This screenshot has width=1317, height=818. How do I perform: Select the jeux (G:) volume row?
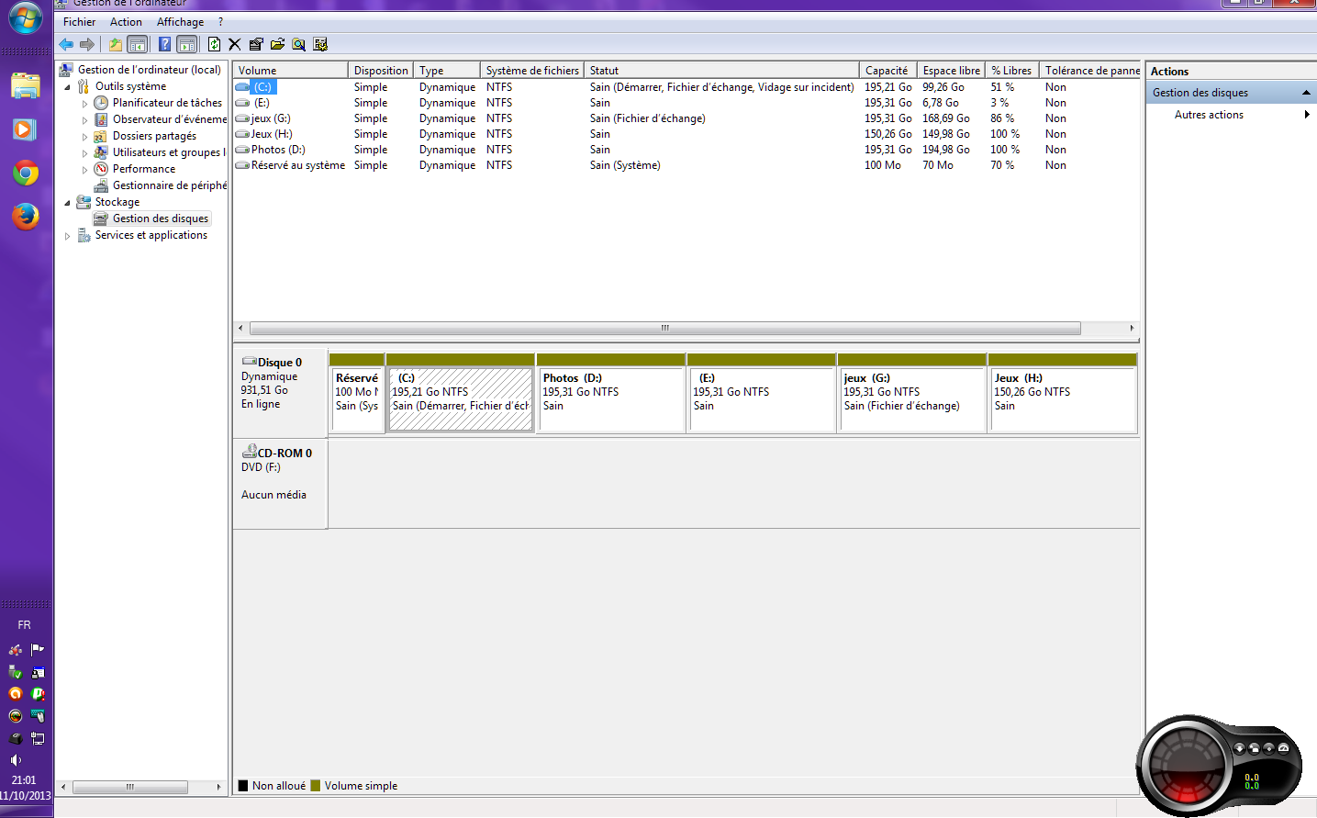click(686, 118)
